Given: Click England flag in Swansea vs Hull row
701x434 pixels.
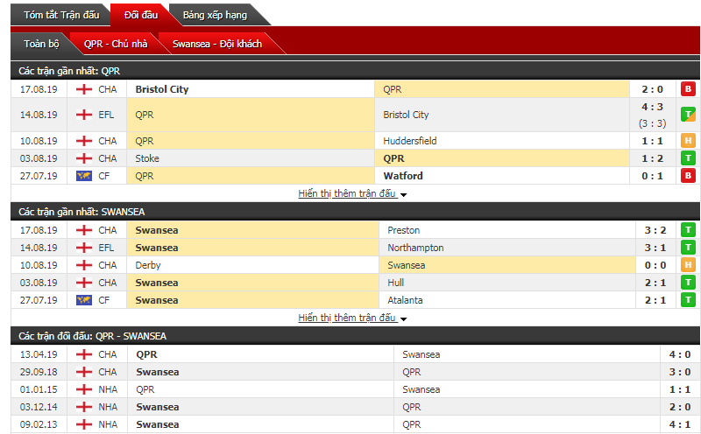Looking at the screenshot, I should tap(83, 283).
